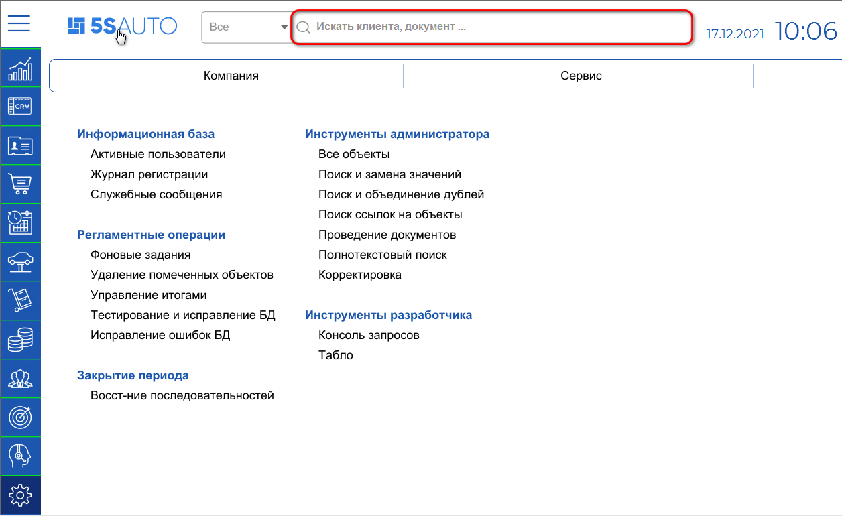Open the reports section with bar chart icon
Viewport: 842px width, 516px height.
(20, 67)
